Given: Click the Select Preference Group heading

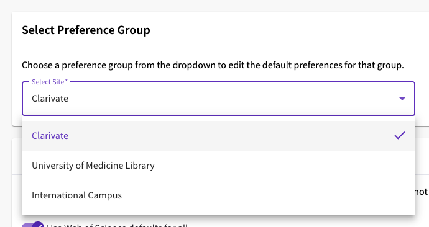Looking at the screenshot, I should coord(86,30).
